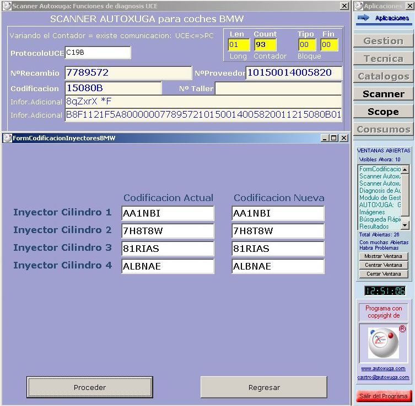The image size is (415, 406).
Task: Select current coding field for Cilindro 3
Action: 168,249
